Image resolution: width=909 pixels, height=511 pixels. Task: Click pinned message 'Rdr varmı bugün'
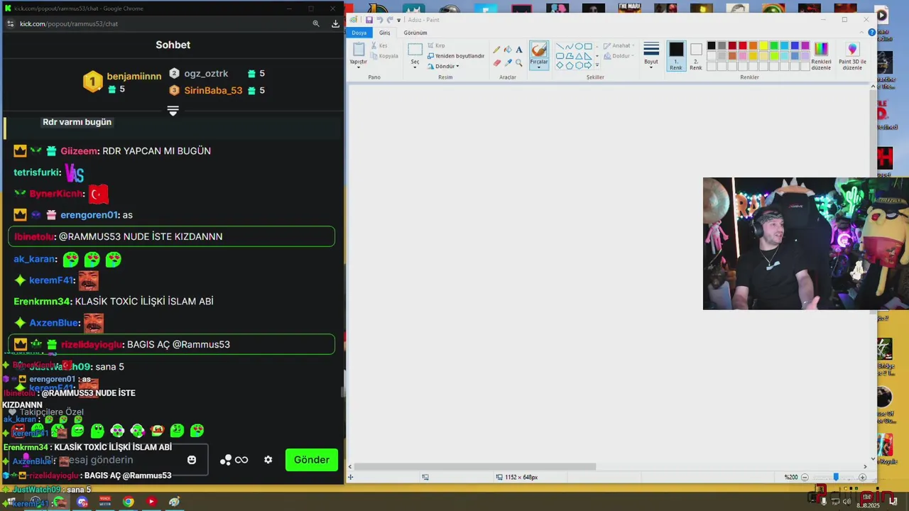(77, 122)
